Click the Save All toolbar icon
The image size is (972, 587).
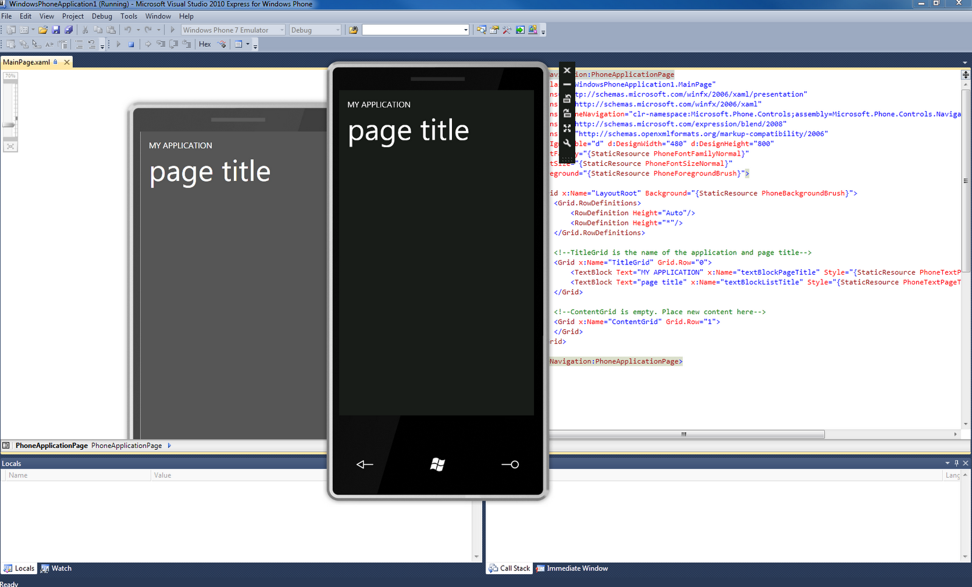pyautogui.click(x=69, y=30)
